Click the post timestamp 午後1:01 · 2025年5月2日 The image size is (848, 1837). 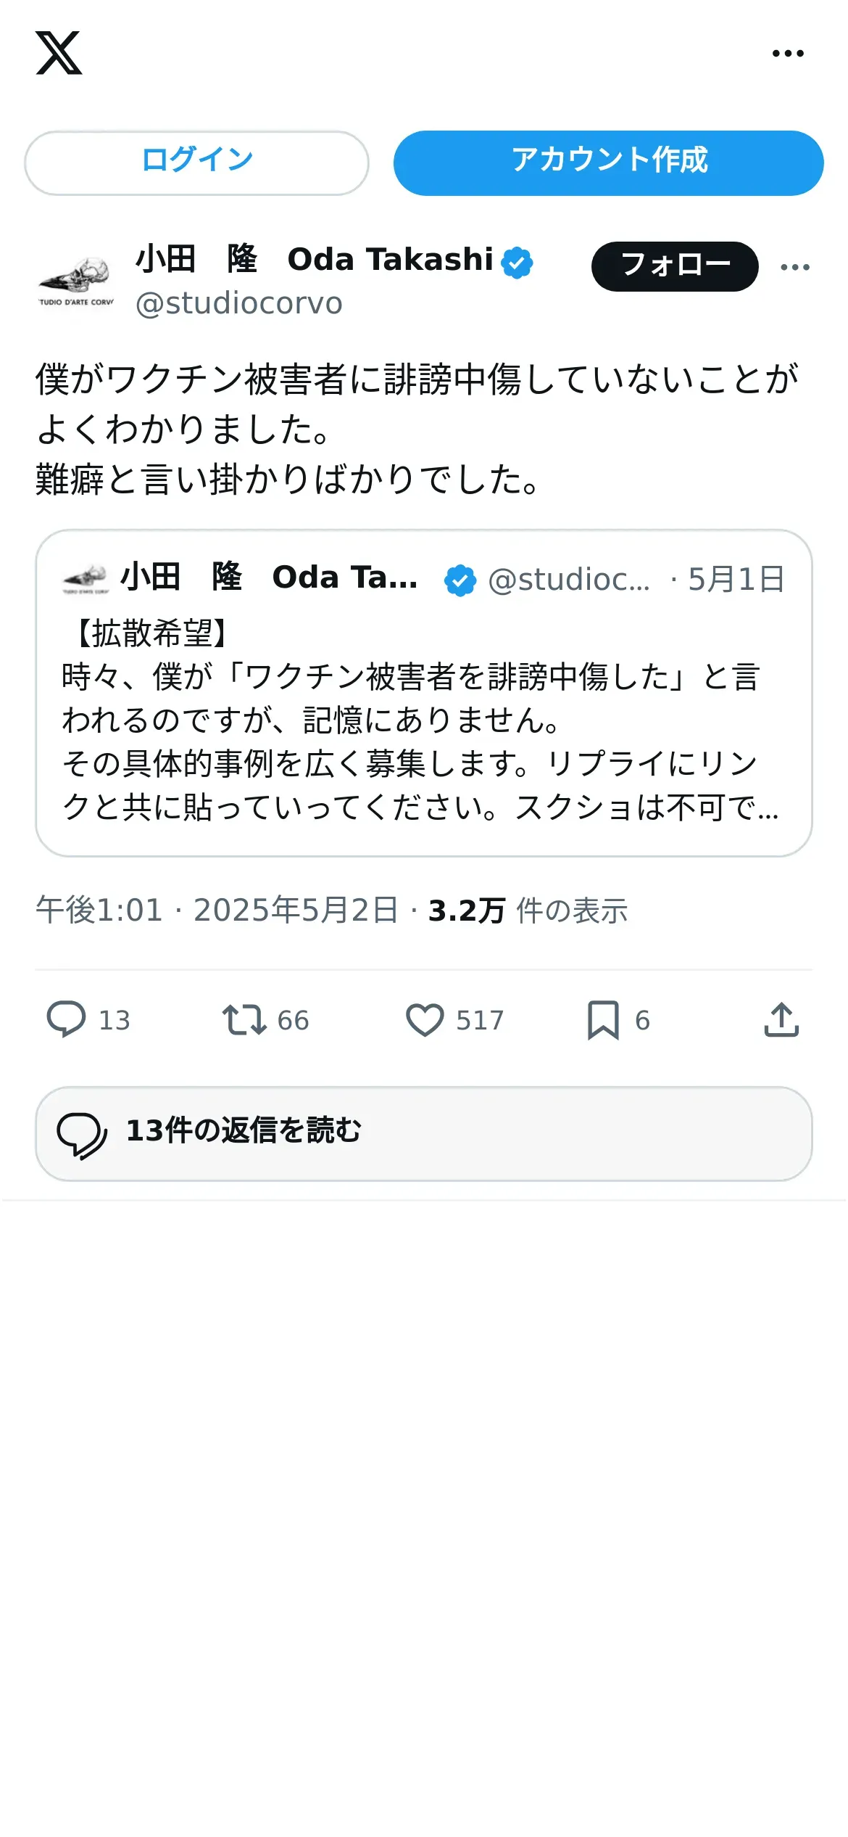point(217,911)
